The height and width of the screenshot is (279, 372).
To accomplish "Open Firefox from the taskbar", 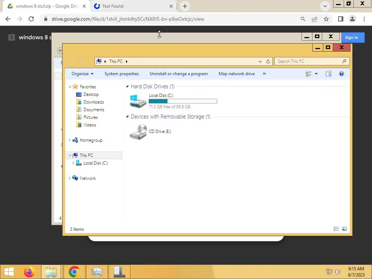I will click(29, 272).
